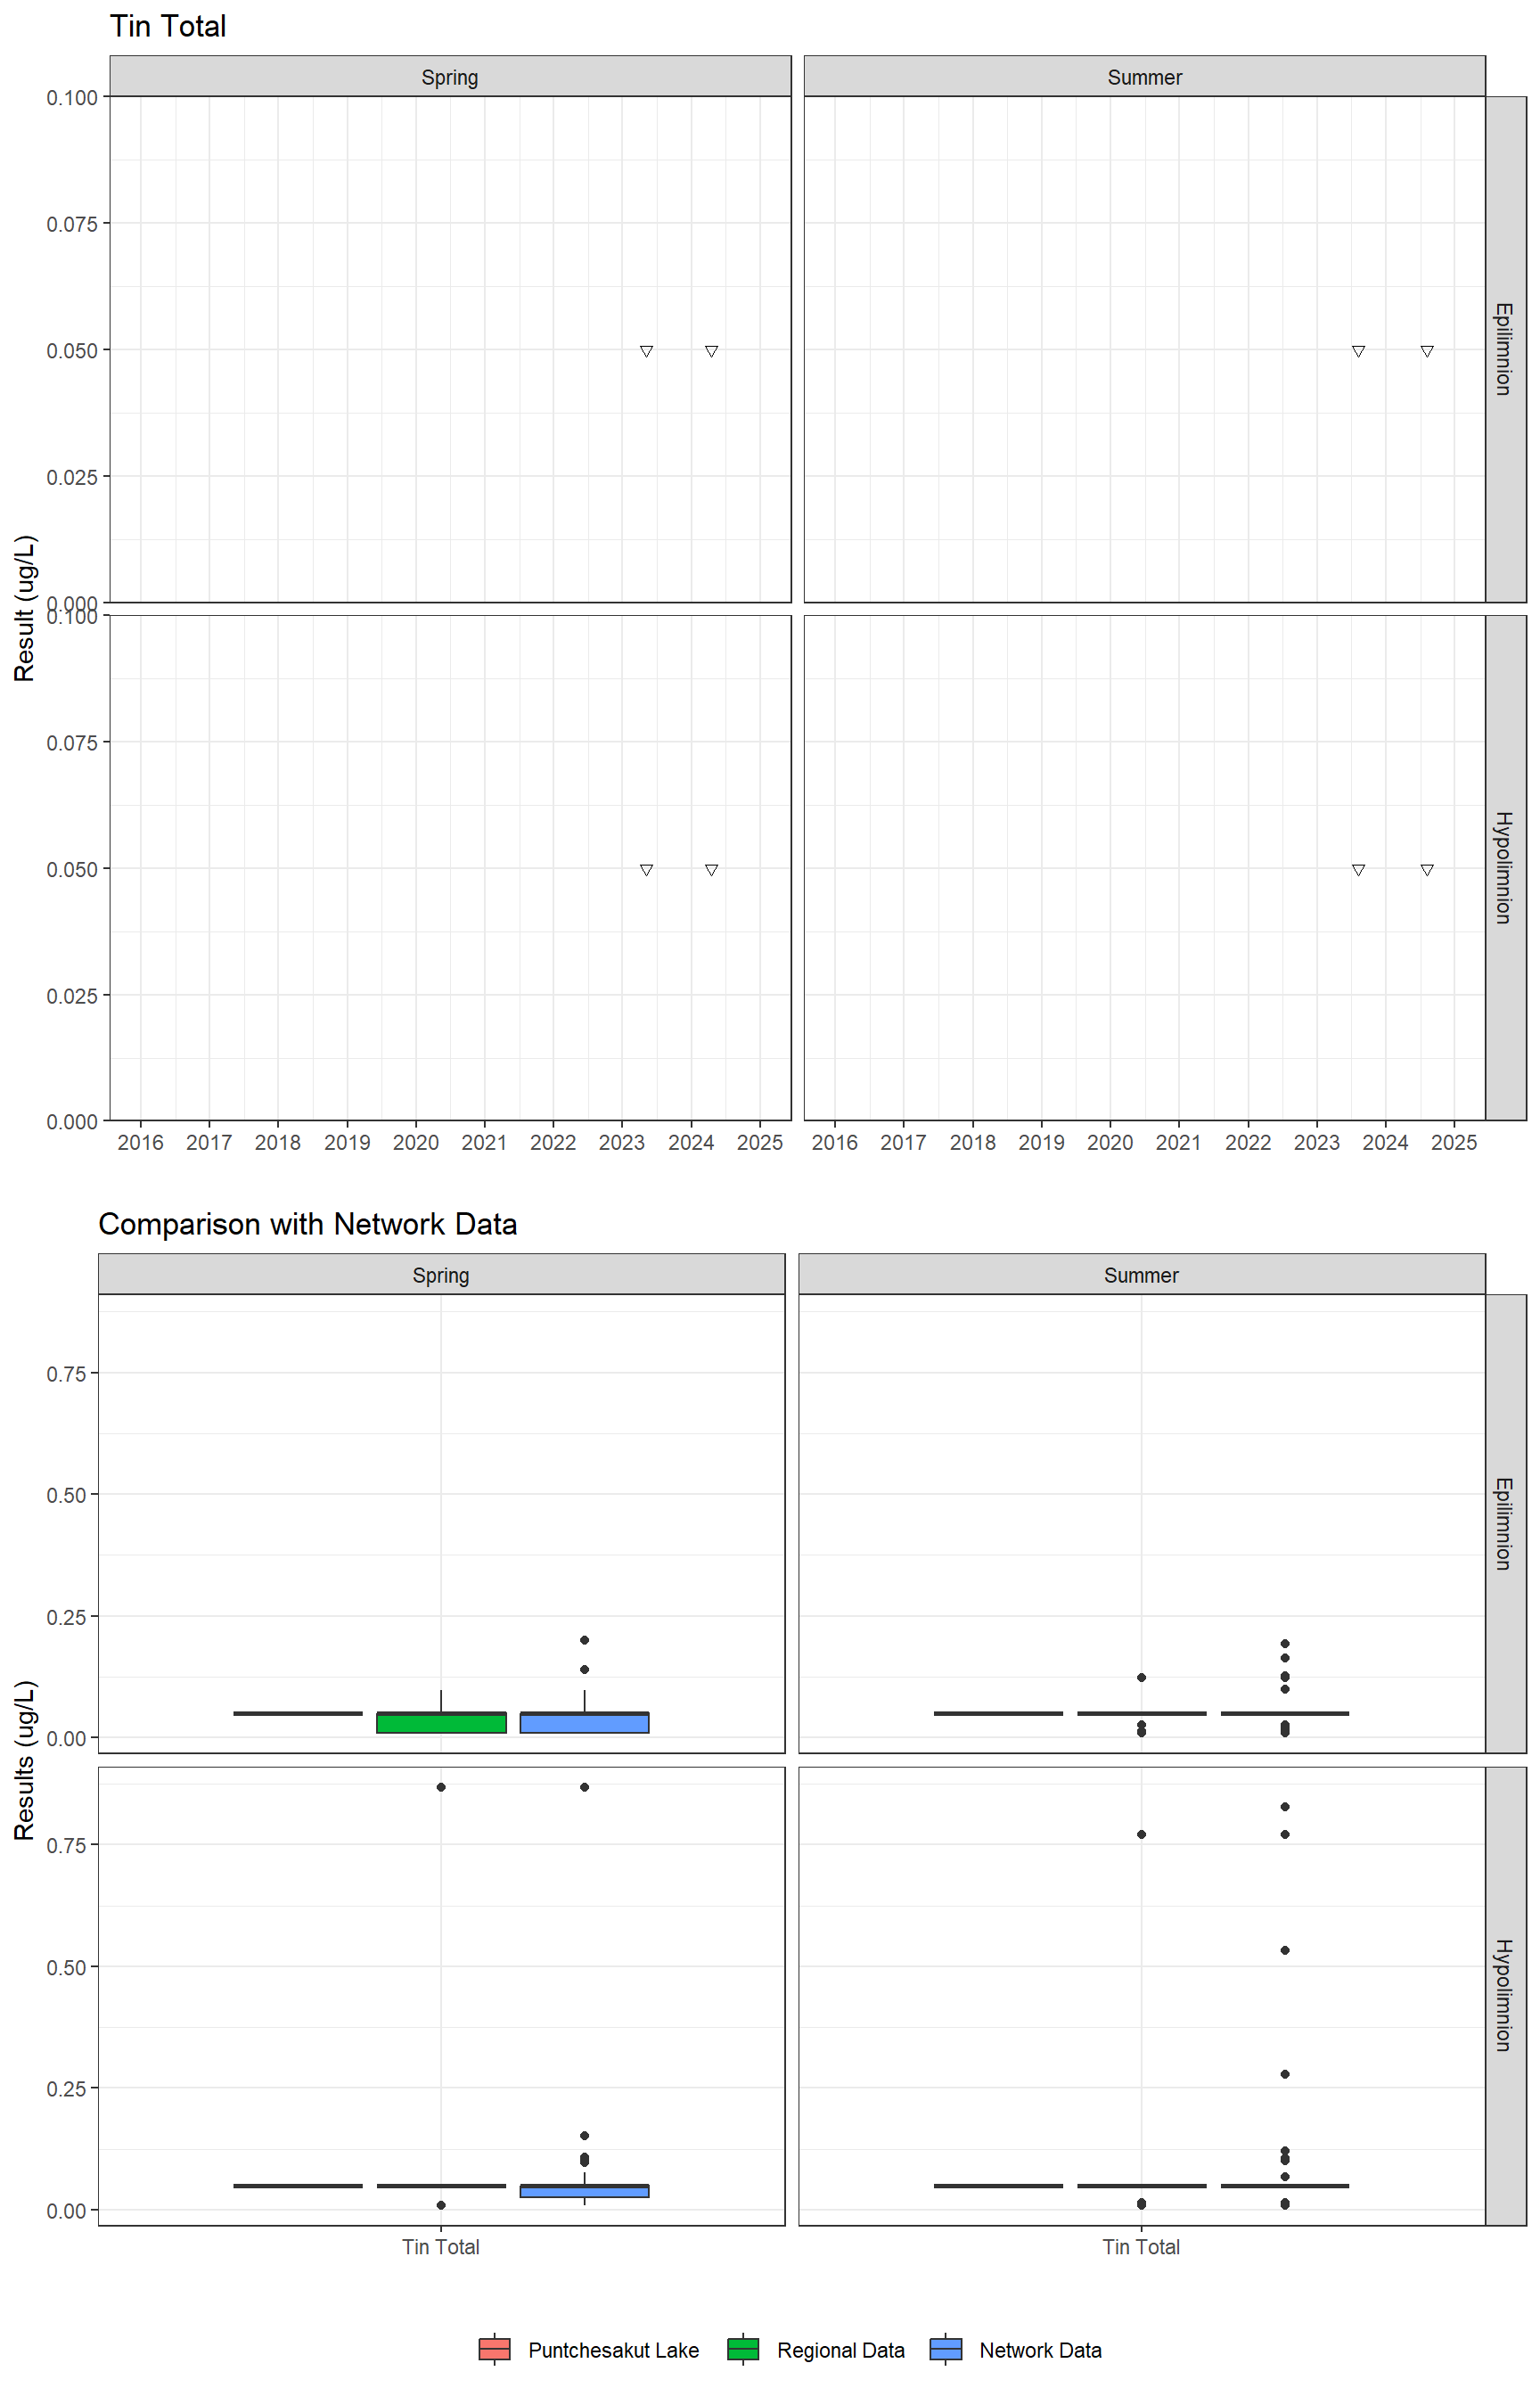
Task: Click the Regional outlier near 0.12 Summer Epilimnion
Action: [1141, 1677]
